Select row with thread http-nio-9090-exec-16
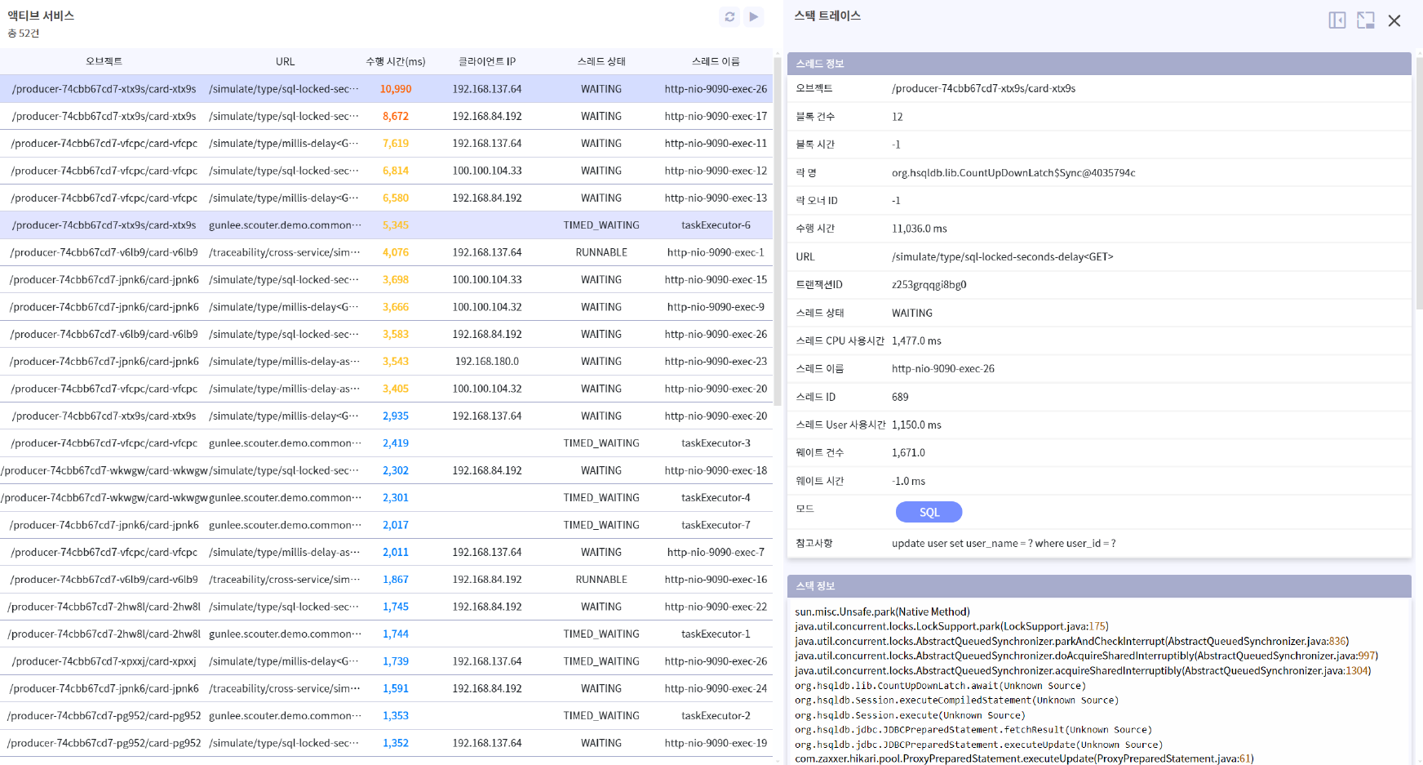Screen dimensions: 1423x765 pyautogui.click(x=386, y=579)
